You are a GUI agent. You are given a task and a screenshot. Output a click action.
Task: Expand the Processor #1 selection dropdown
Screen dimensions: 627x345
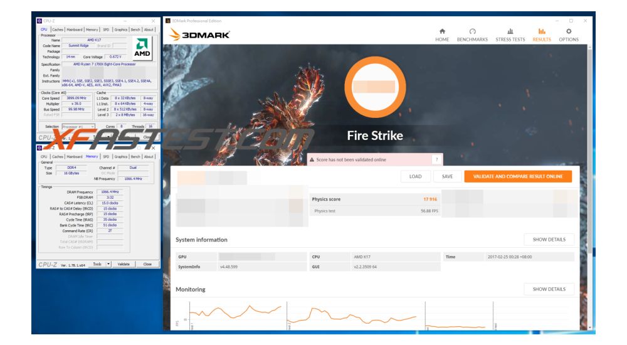click(x=92, y=126)
